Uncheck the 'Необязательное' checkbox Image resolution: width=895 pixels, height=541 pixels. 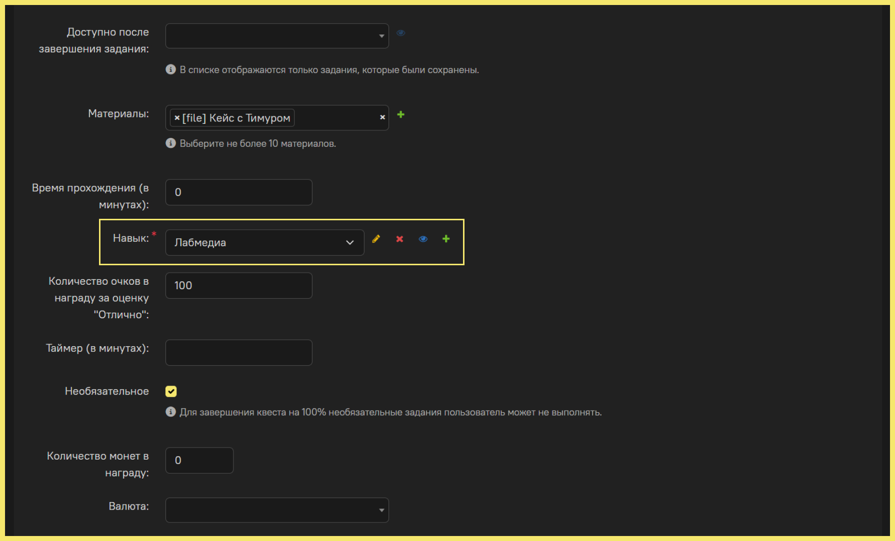pyautogui.click(x=171, y=391)
